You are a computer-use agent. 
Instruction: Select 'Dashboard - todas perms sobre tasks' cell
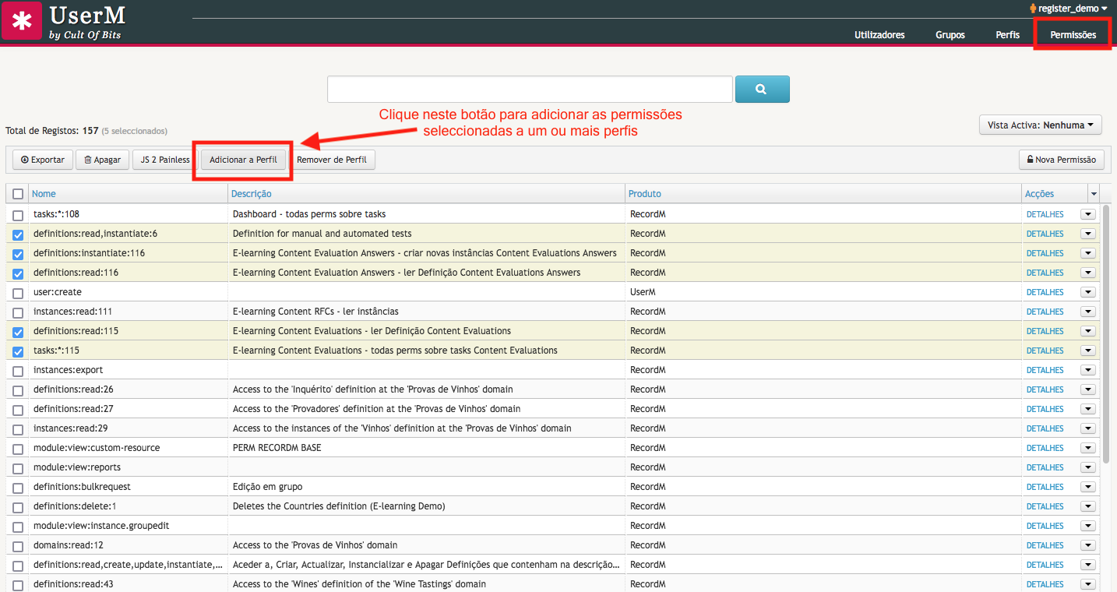[x=309, y=214]
